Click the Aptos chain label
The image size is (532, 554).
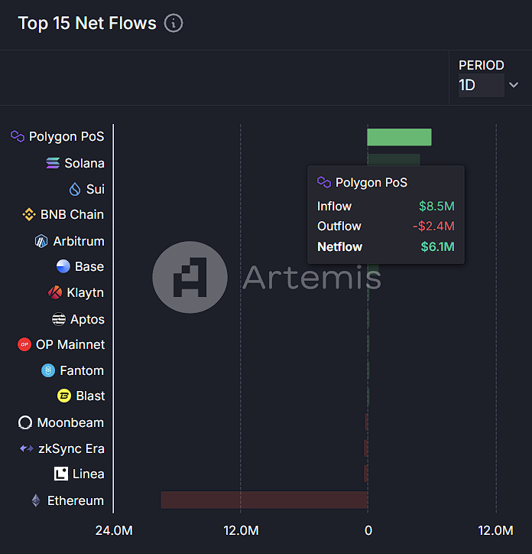pyautogui.click(x=87, y=319)
